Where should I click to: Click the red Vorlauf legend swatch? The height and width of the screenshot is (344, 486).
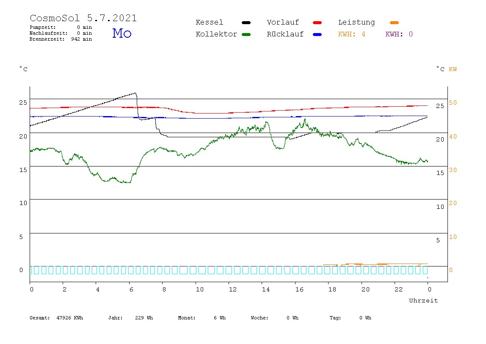click(318, 22)
